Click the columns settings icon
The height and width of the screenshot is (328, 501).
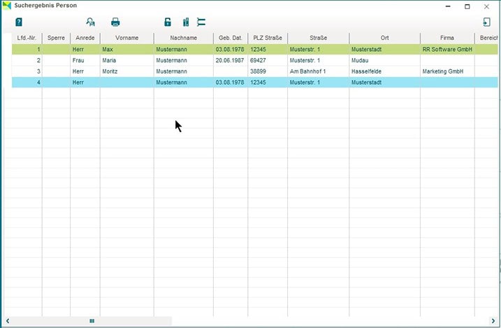(x=186, y=22)
